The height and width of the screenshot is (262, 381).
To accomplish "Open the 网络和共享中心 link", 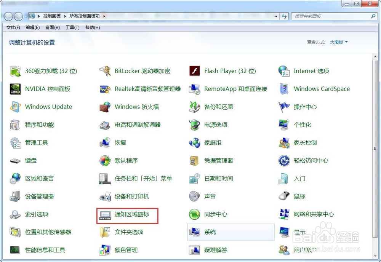I will point(314,214).
